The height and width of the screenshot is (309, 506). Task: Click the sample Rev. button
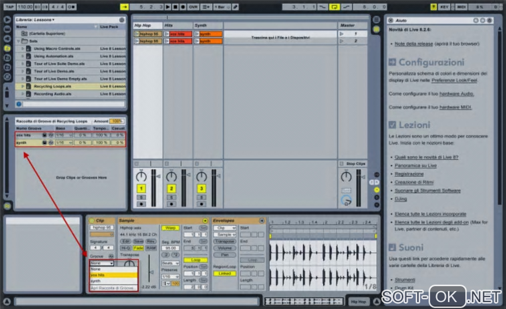coord(151,241)
